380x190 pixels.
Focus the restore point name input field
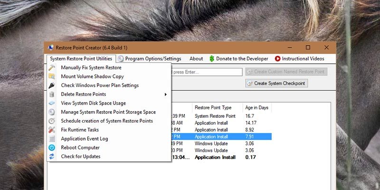pos(207,72)
